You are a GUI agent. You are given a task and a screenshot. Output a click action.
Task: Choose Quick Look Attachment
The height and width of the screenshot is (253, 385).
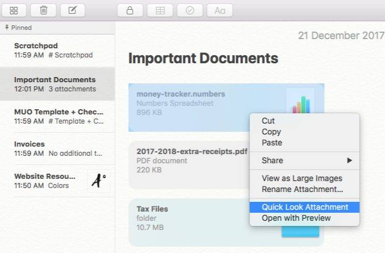305,207
